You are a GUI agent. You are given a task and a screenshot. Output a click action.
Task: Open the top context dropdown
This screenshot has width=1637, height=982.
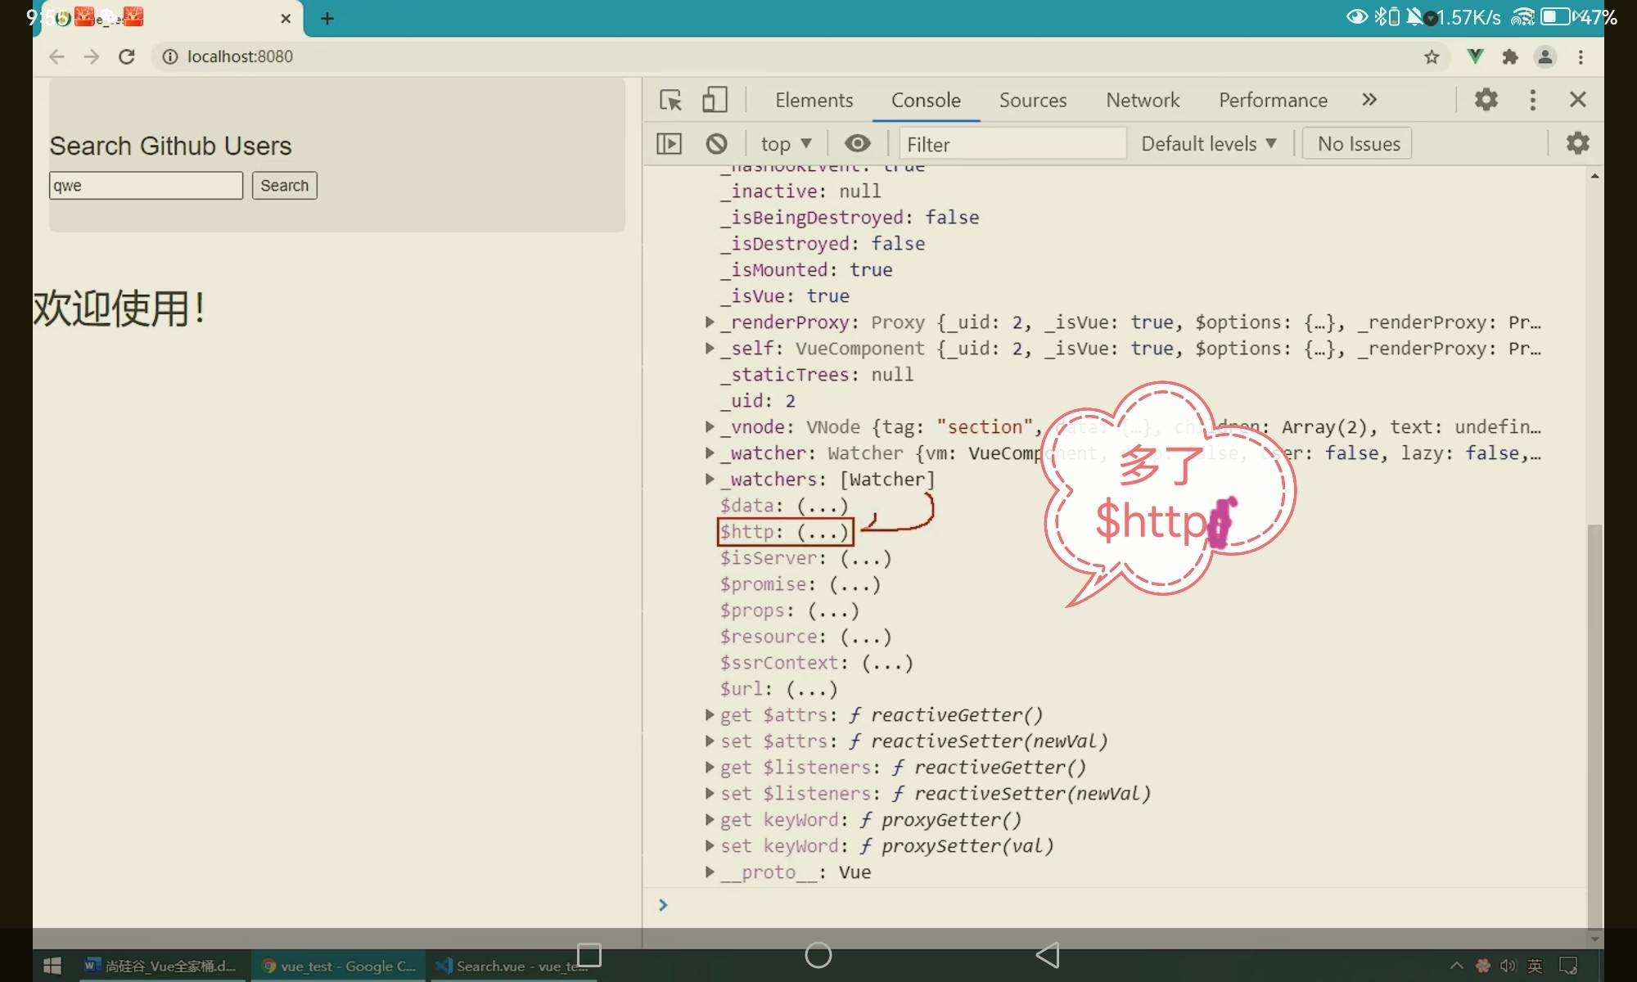coord(785,144)
